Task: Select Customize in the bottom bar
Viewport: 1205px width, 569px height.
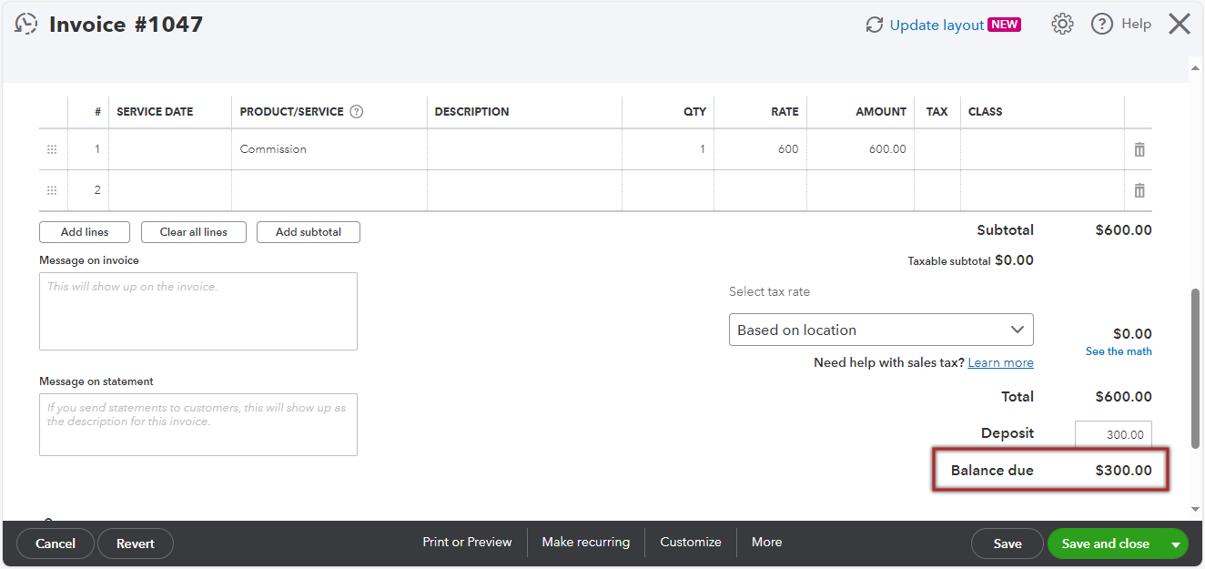Action: click(690, 542)
